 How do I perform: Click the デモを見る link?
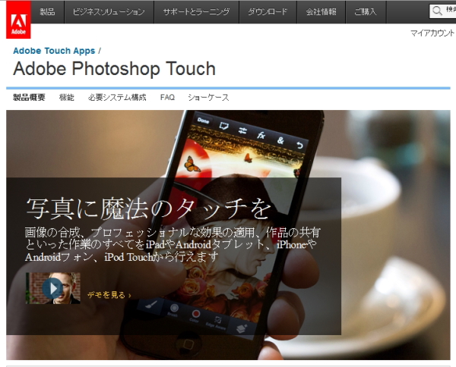108,294
